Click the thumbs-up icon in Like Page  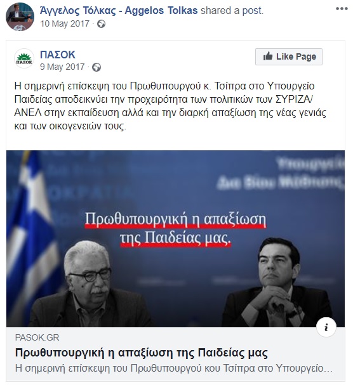pos(268,56)
